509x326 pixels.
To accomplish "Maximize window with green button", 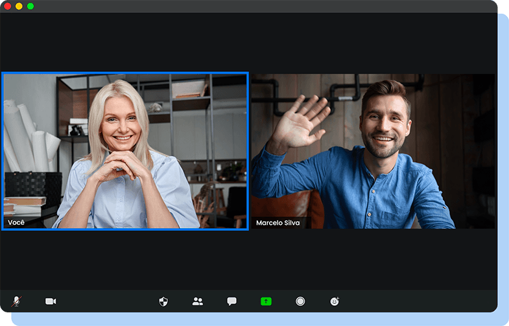I will [30, 6].
